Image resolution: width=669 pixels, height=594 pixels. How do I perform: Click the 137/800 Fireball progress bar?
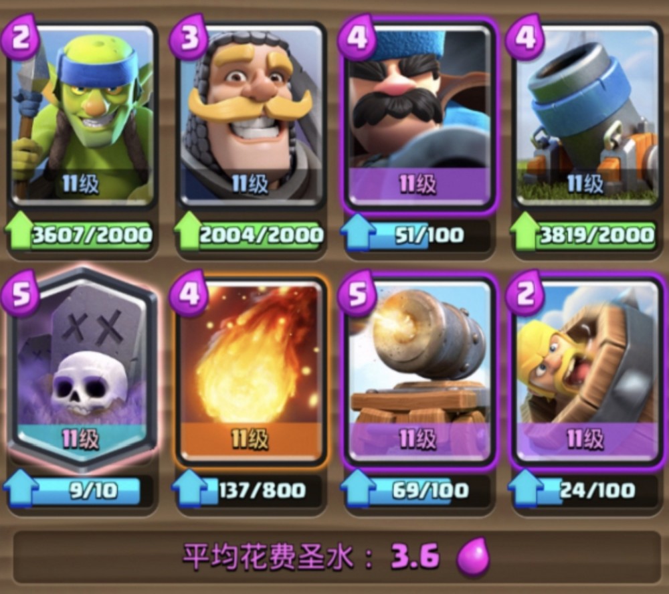pos(260,490)
